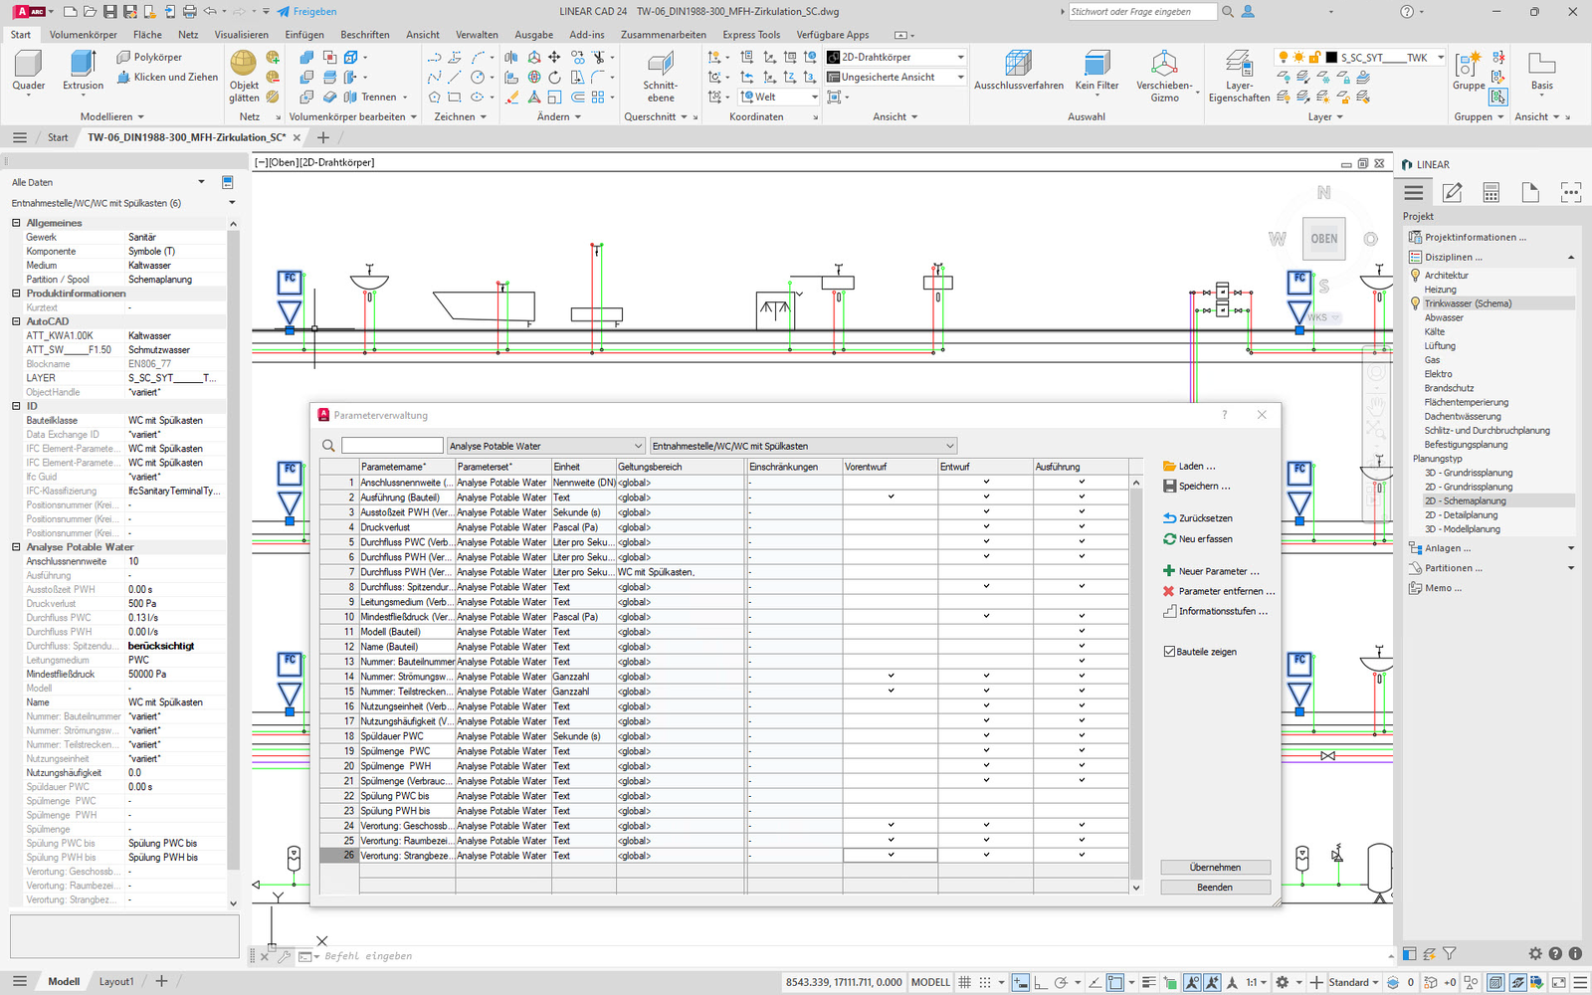Open the Beschriften ribbon tab
The height and width of the screenshot is (995, 1592).
(x=364, y=35)
